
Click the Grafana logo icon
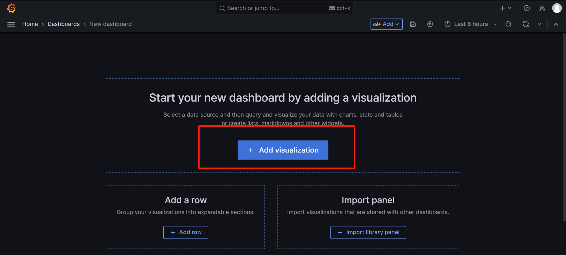11,8
